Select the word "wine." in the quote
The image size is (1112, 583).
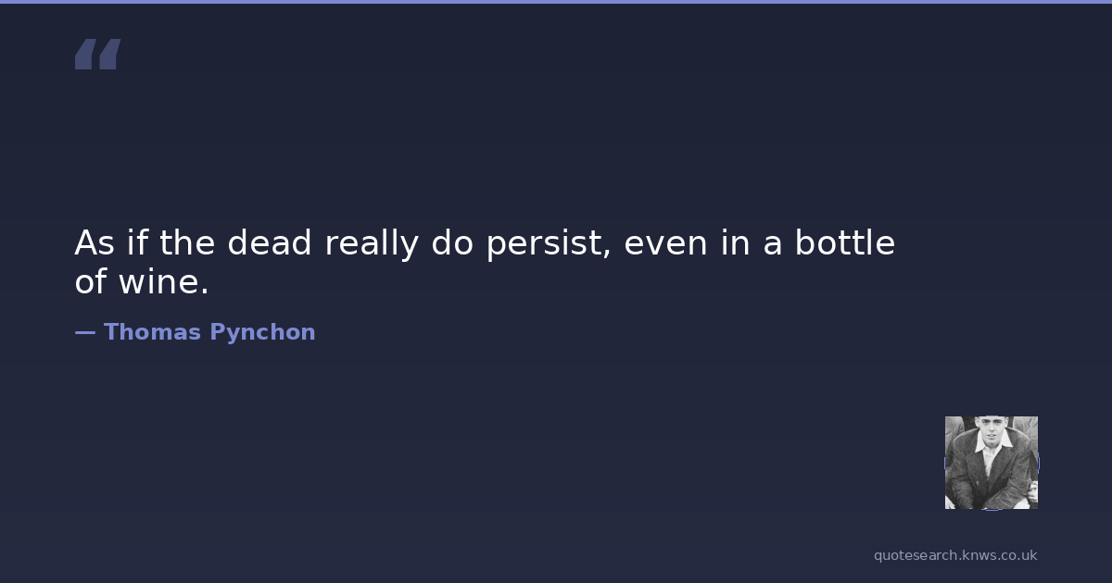click(163, 283)
